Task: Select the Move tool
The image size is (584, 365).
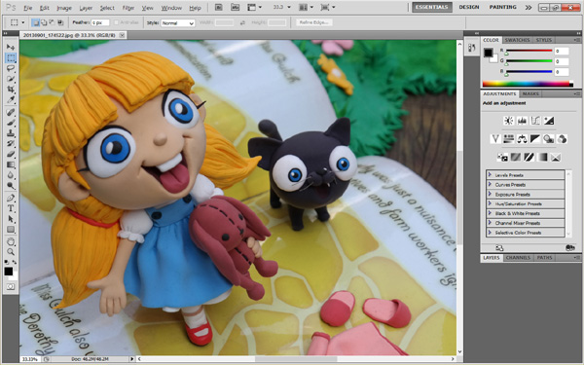Action: [x=11, y=47]
